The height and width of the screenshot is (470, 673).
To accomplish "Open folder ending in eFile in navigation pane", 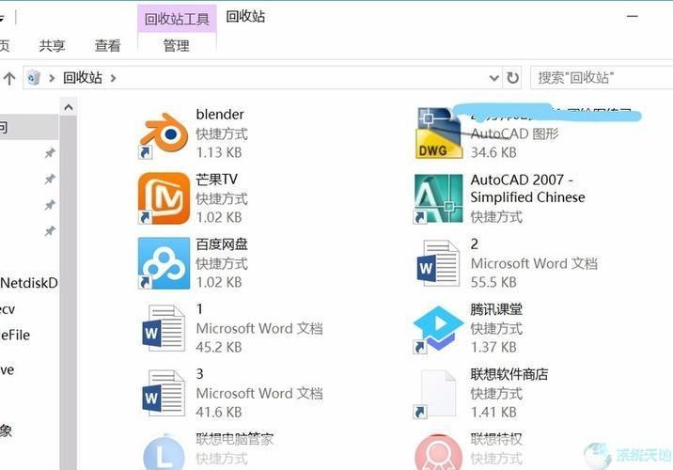I will (15, 335).
